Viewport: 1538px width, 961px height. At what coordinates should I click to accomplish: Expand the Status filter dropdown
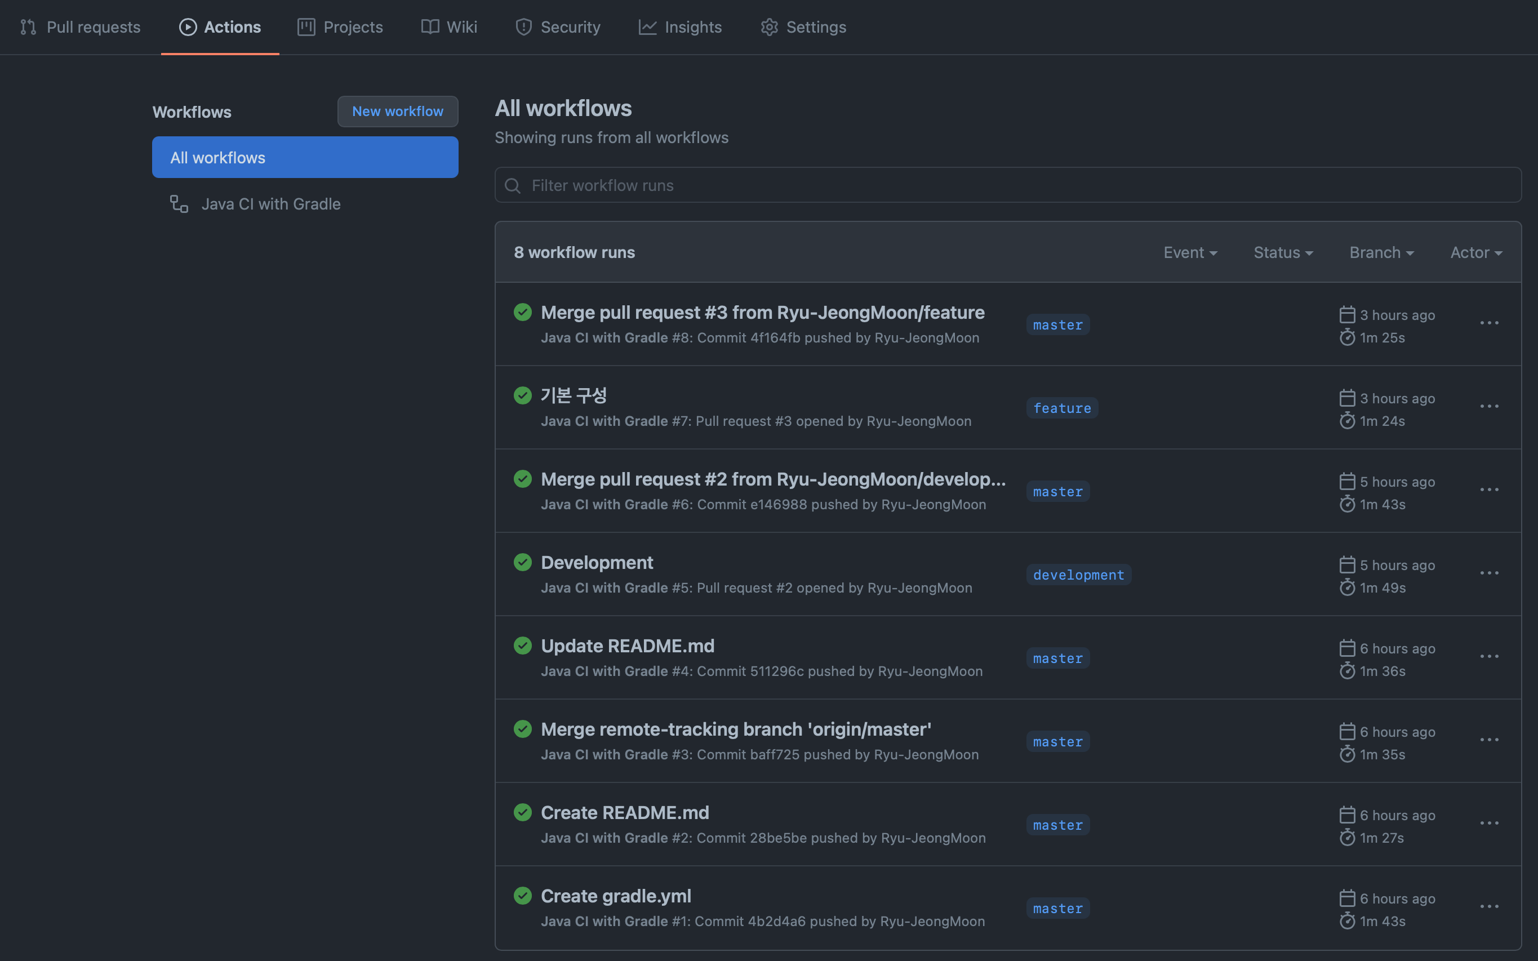click(x=1283, y=252)
